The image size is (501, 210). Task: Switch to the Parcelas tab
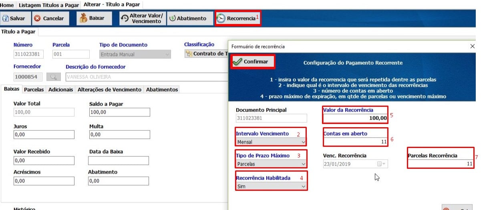point(34,90)
